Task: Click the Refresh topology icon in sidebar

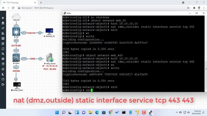Action: coord(3,49)
